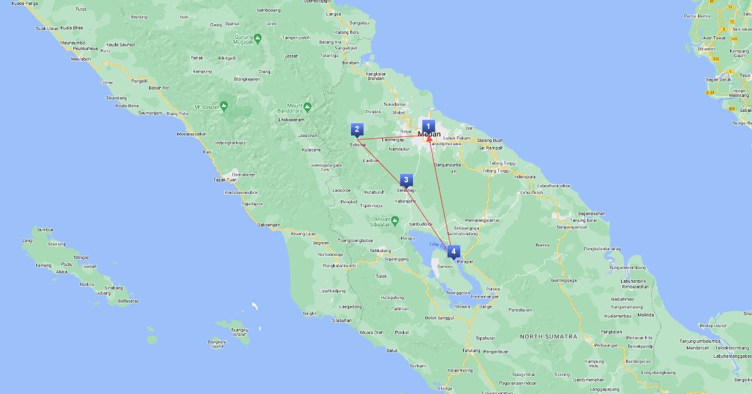This screenshot has height=394, width=752.
Task: Select the Kutacane town label
Action: coord(311,150)
